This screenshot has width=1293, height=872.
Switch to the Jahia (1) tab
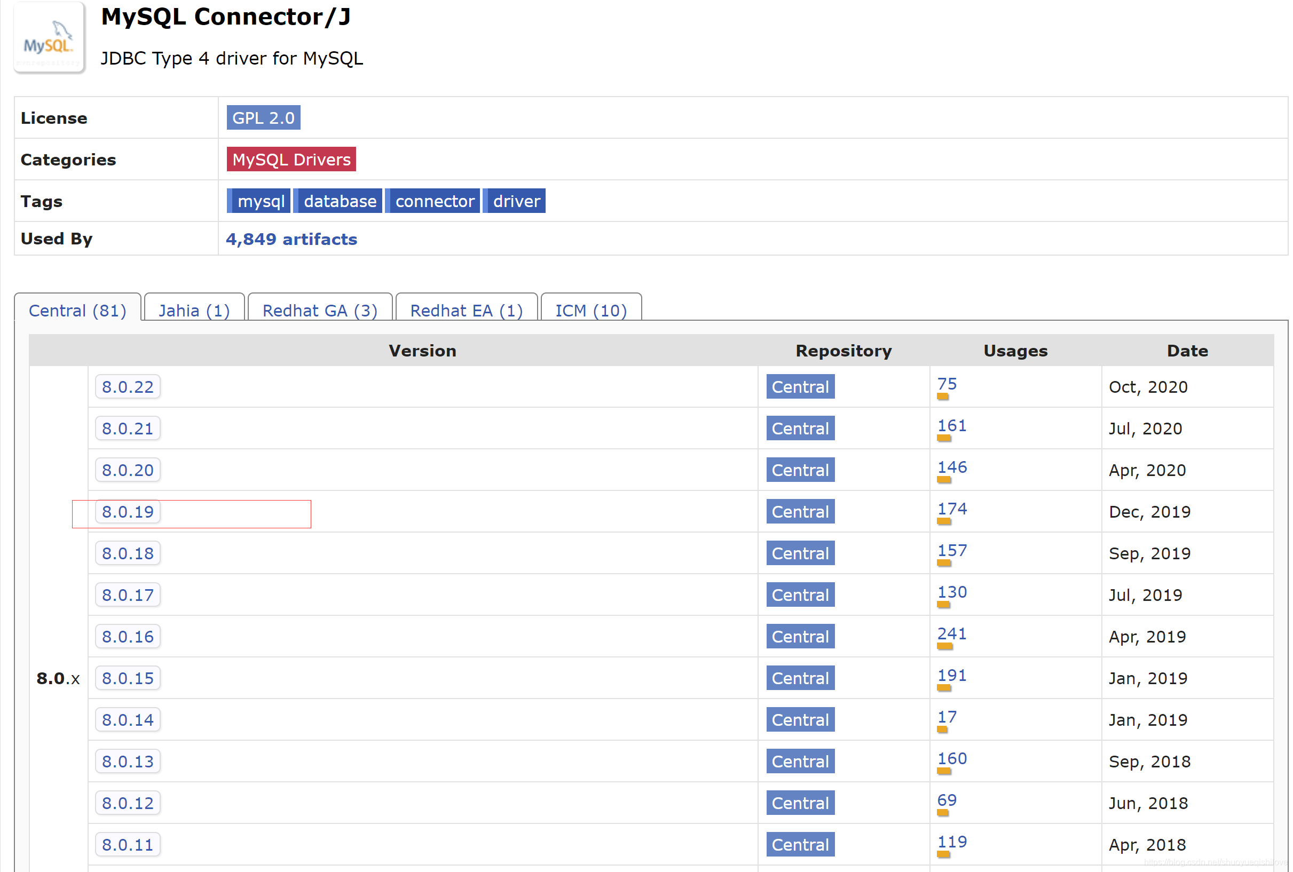point(194,310)
